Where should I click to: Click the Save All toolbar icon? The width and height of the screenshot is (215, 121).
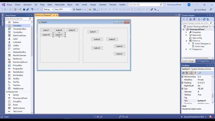(x=28, y=9)
